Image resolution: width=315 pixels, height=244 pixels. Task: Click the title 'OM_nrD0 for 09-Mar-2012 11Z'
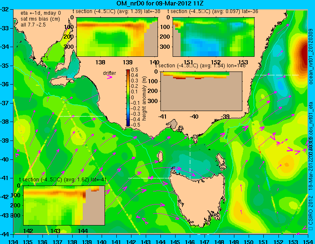[x=160, y=3]
